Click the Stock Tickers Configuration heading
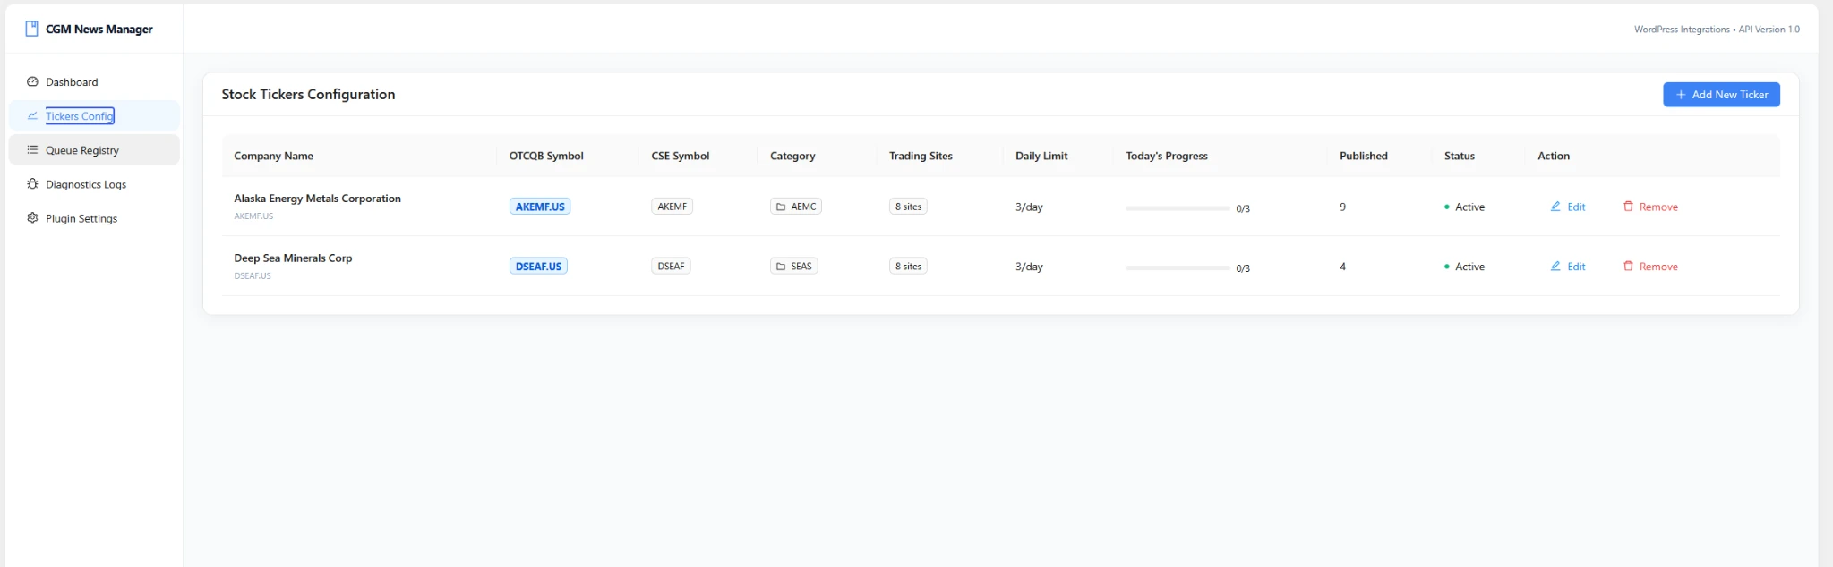The width and height of the screenshot is (1833, 567). pos(308,94)
